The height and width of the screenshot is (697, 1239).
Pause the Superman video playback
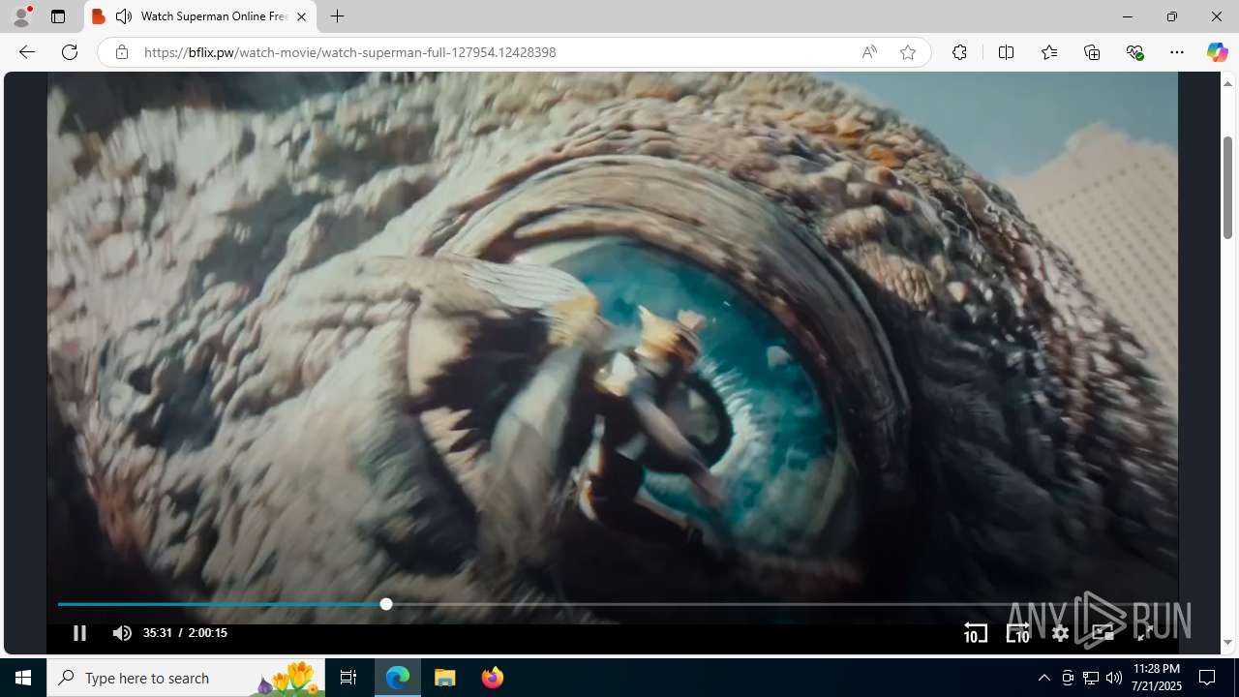[79, 633]
